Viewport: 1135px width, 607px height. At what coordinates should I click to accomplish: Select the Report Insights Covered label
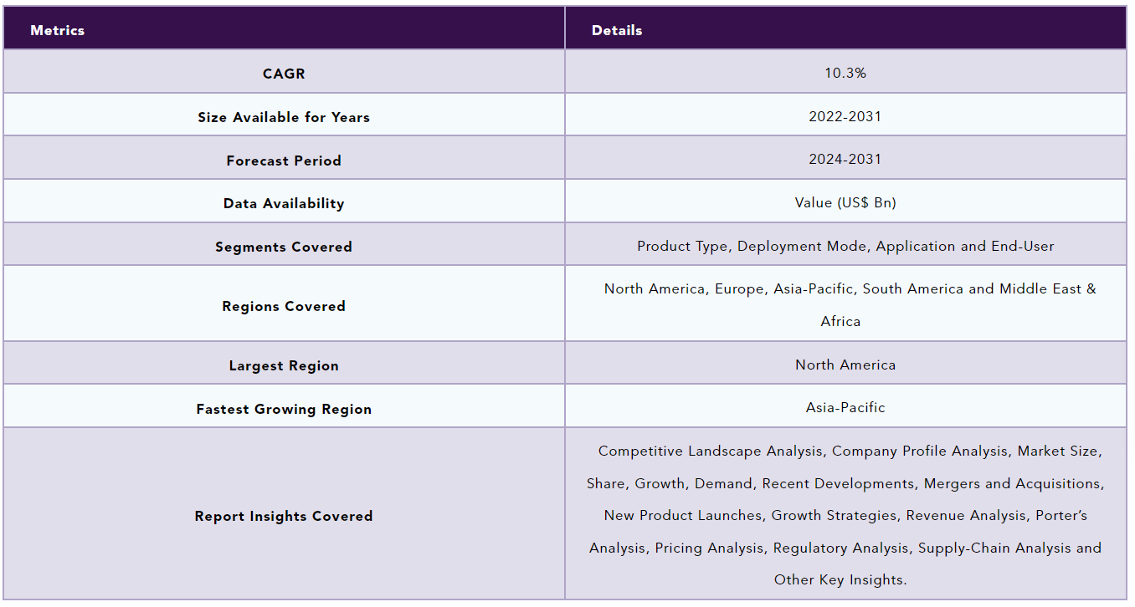click(284, 516)
